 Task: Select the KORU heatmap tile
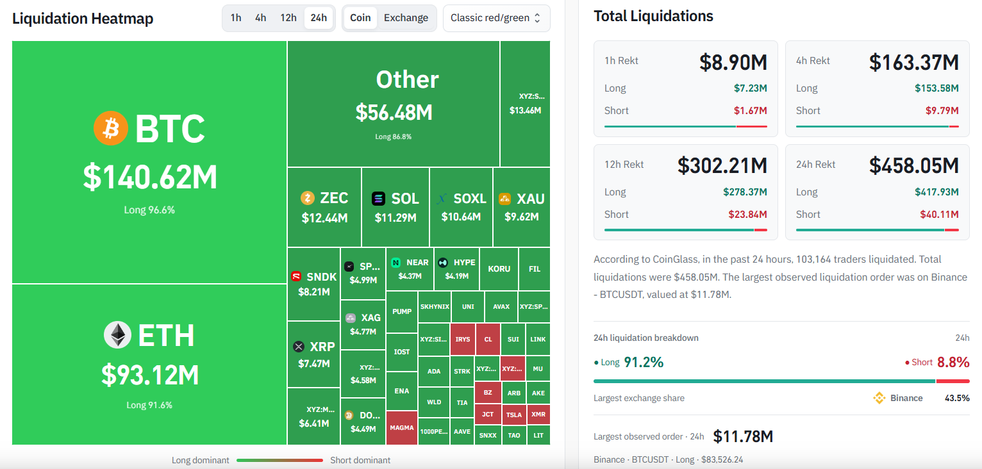[499, 269]
